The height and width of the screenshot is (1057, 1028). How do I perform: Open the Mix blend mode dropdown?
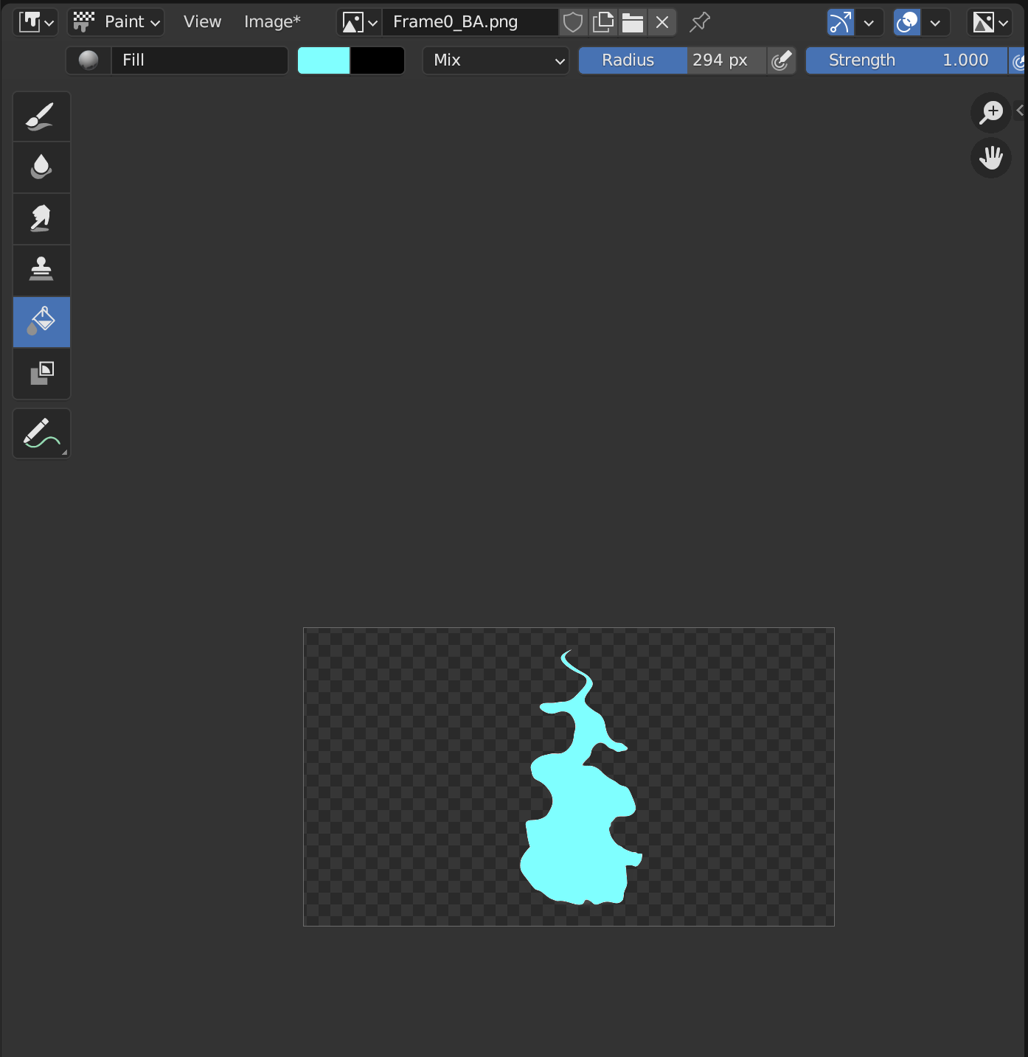496,60
